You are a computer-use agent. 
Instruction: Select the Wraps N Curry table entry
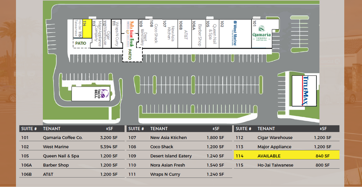pyautogui.click(x=165, y=174)
